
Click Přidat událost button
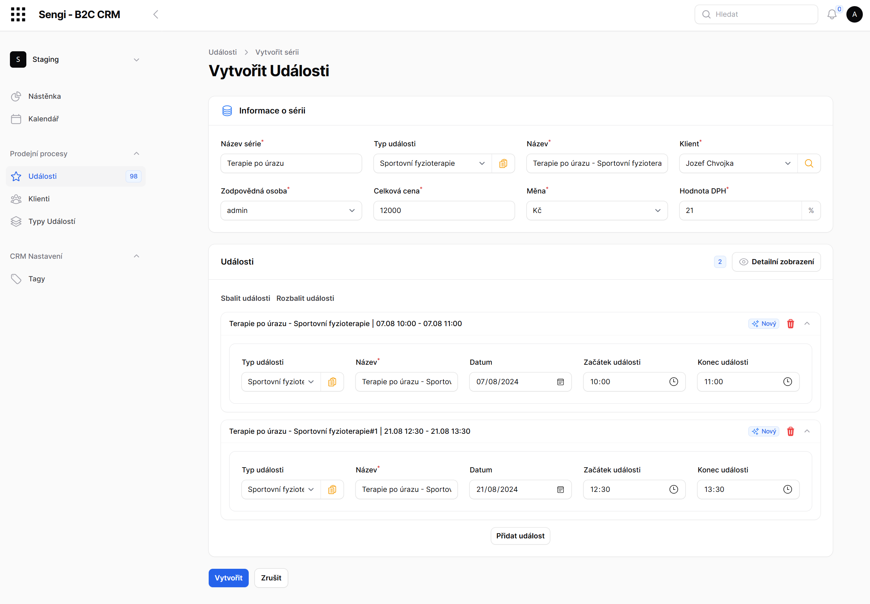pyautogui.click(x=520, y=536)
